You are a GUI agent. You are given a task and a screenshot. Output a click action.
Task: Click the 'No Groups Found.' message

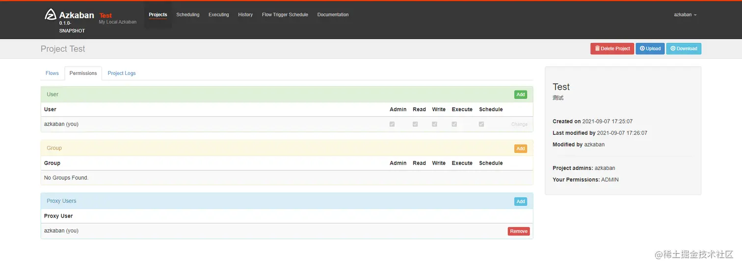point(66,178)
